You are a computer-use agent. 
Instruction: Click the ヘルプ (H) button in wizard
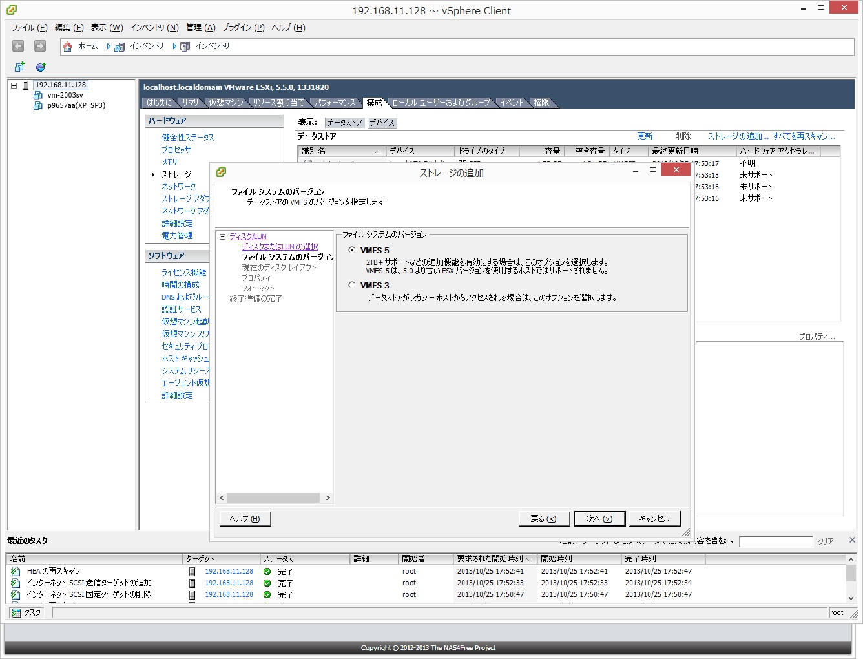click(x=245, y=519)
